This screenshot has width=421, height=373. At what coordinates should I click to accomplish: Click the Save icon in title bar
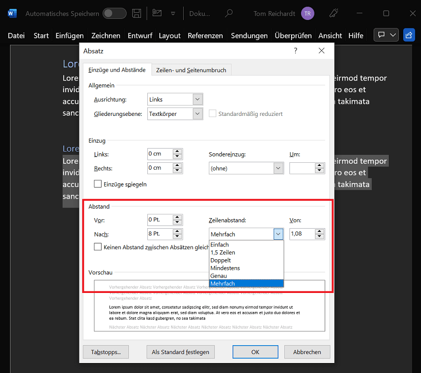click(137, 14)
